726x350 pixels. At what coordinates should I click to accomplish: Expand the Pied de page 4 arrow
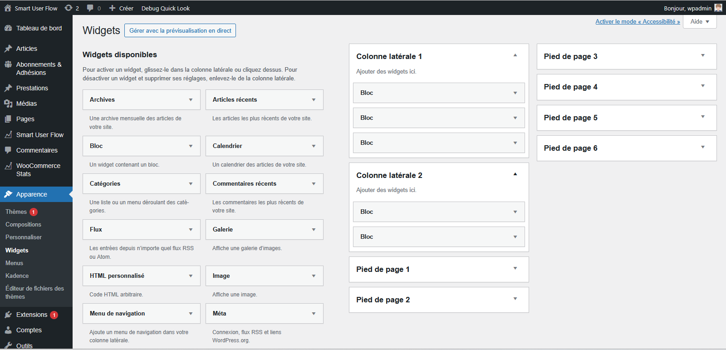703,86
